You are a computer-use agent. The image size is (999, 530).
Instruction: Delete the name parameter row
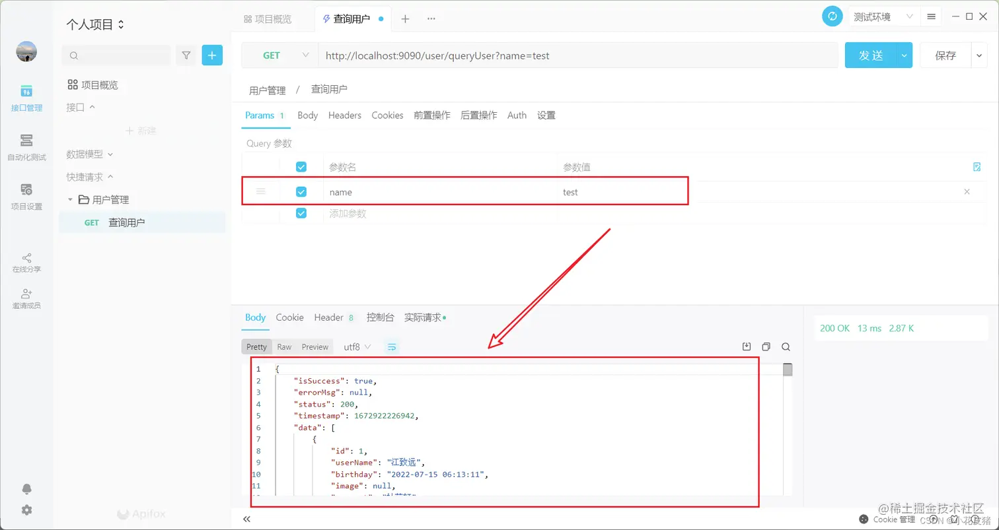[967, 192]
